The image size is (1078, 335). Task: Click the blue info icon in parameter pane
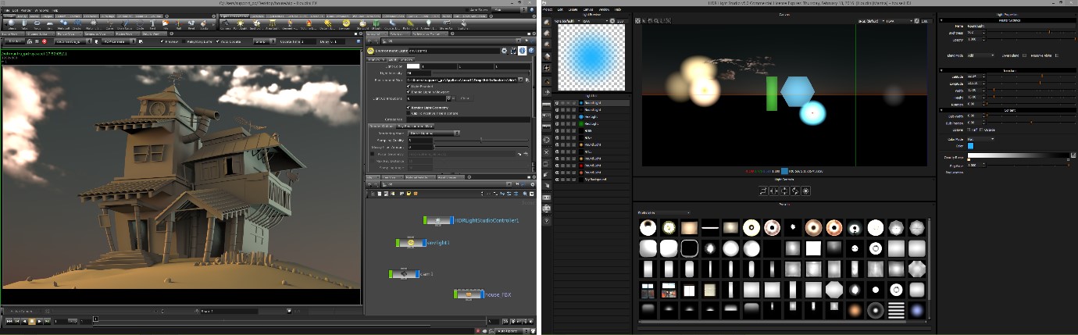(x=522, y=51)
